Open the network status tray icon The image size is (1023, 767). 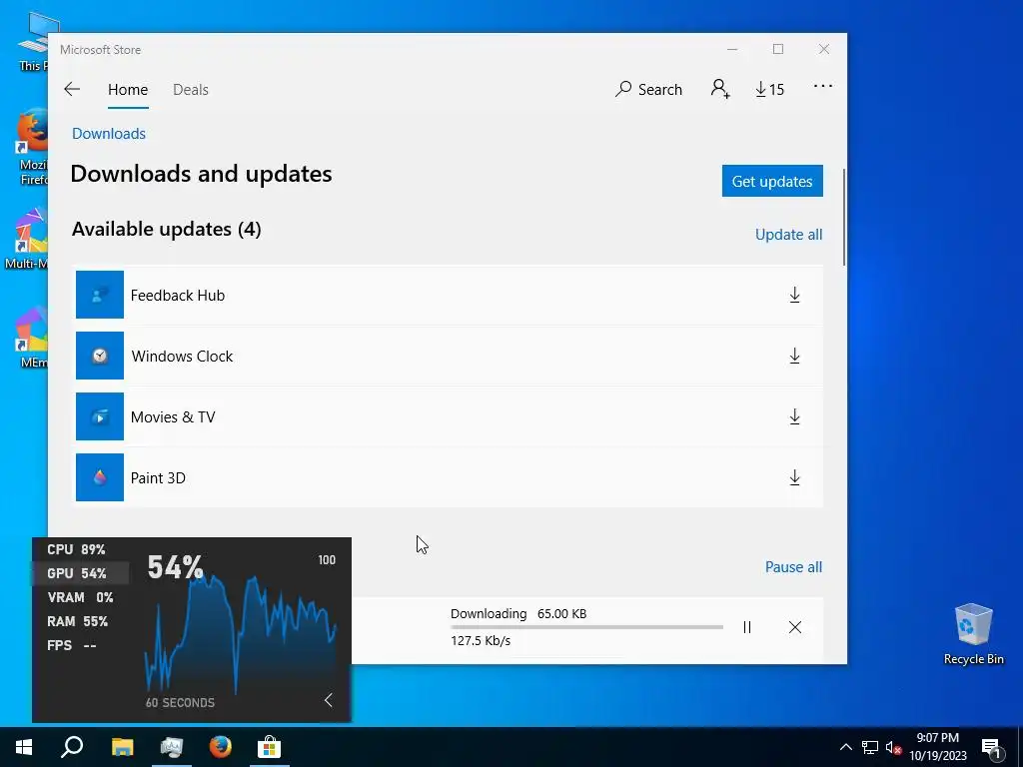[x=870, y=747]
